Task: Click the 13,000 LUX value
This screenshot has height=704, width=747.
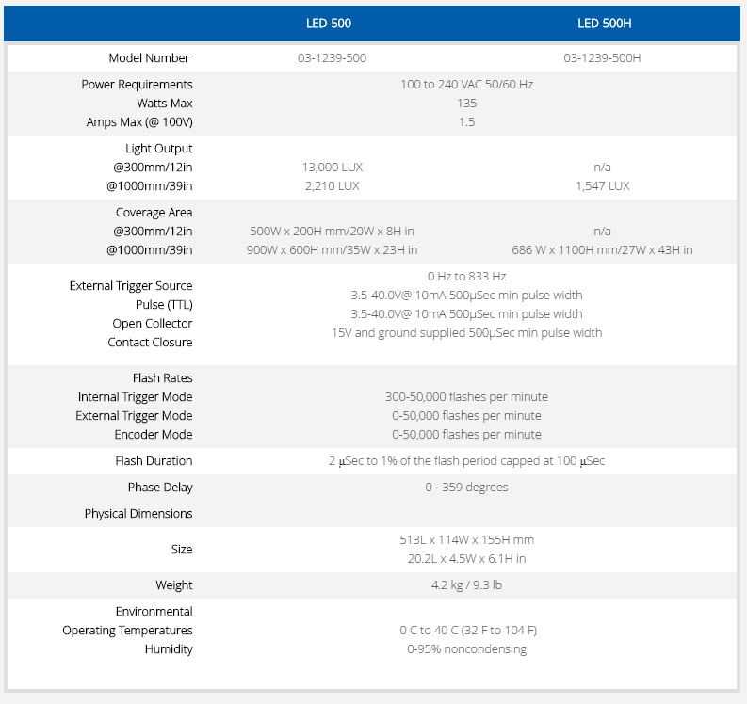Action: (x=333, y=168)
